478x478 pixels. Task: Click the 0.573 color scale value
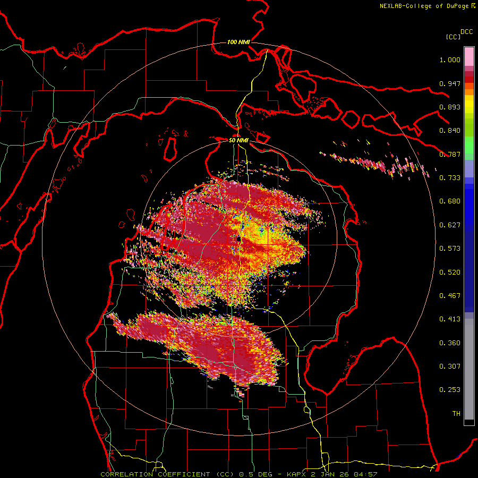pos(450,249)
